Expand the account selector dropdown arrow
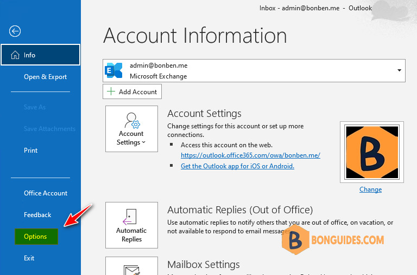The width and height of the screenshot is (417, 275). (399, 70)
